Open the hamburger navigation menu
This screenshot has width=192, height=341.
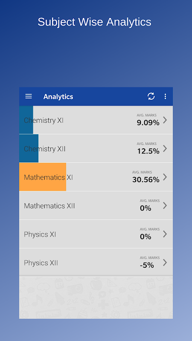29,96
